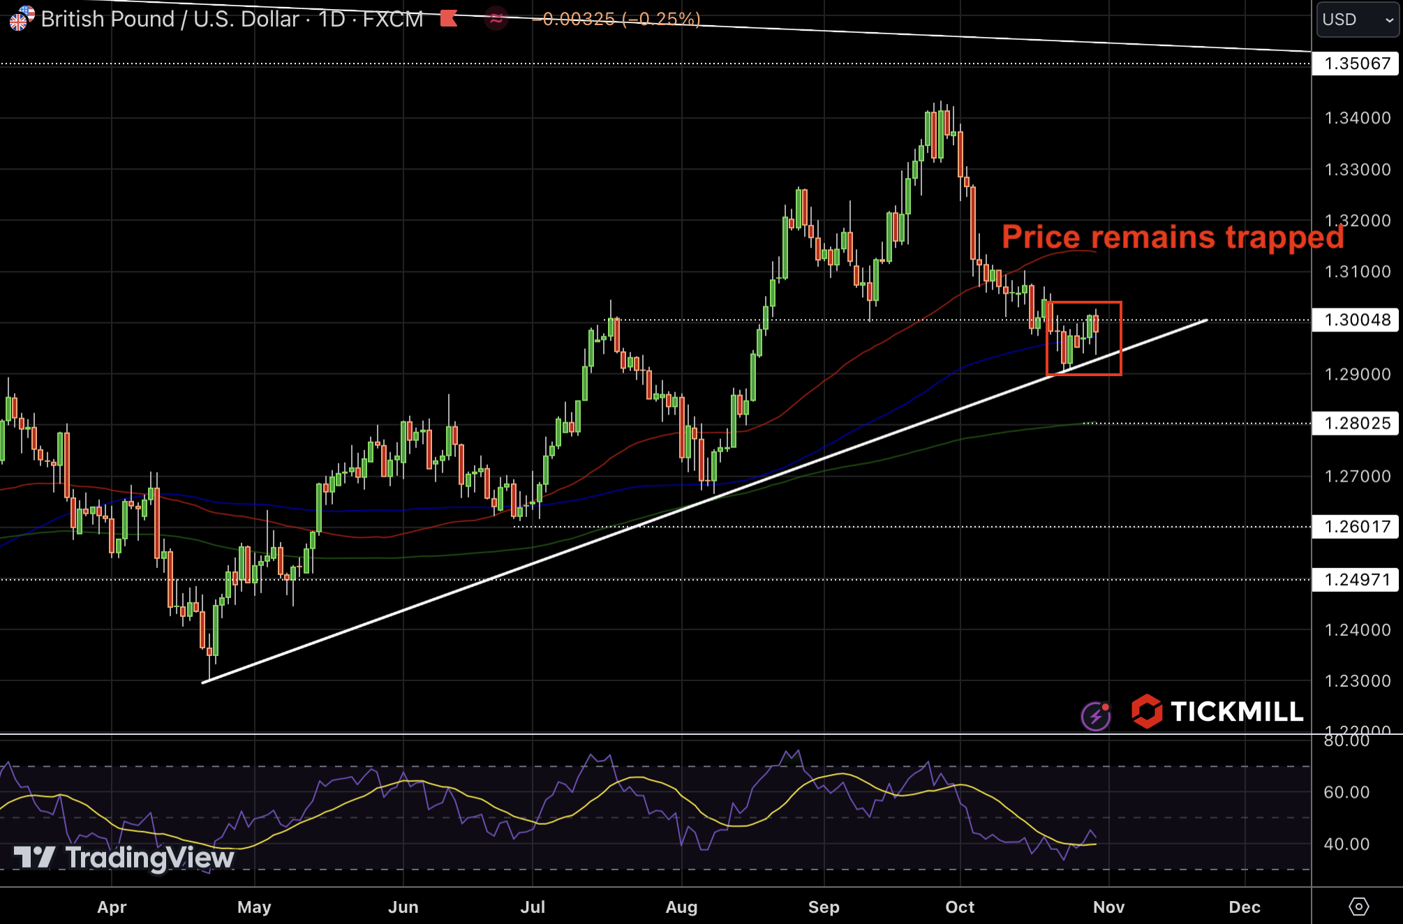Click the May label on time axis
The image size is (1403, 924).
point(254,907)
